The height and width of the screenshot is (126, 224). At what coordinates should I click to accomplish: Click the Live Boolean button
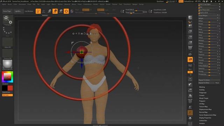pos(29,11)
